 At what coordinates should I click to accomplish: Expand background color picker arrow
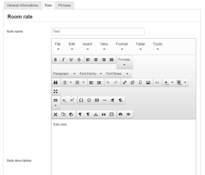point(185,82)
